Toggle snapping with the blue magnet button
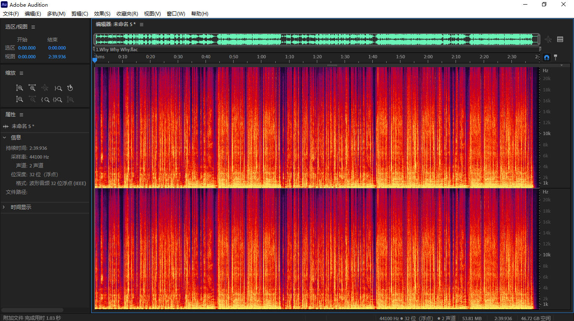574x321 pixels. (x=547, y=57)
